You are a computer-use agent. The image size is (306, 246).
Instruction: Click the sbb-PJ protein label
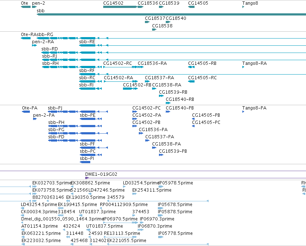click(55, 108)
